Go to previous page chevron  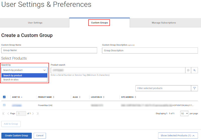(x=8, y=114)
